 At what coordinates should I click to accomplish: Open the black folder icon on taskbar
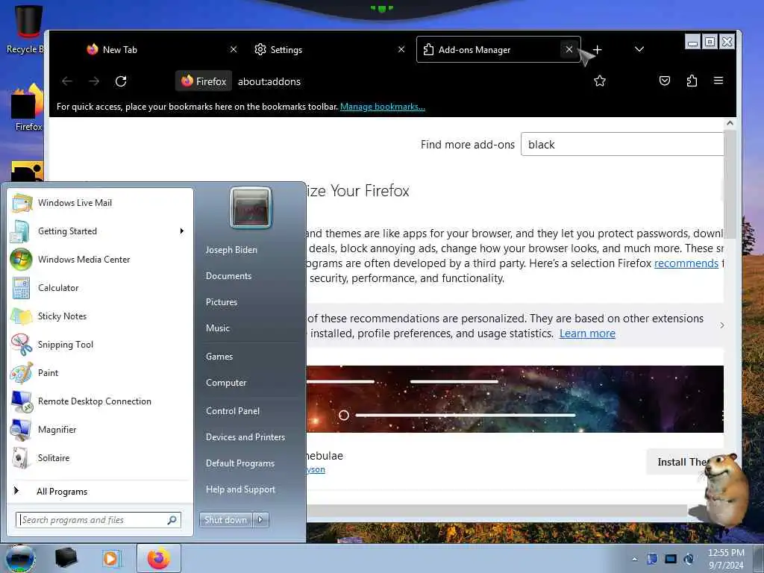[x=66, y=558]
